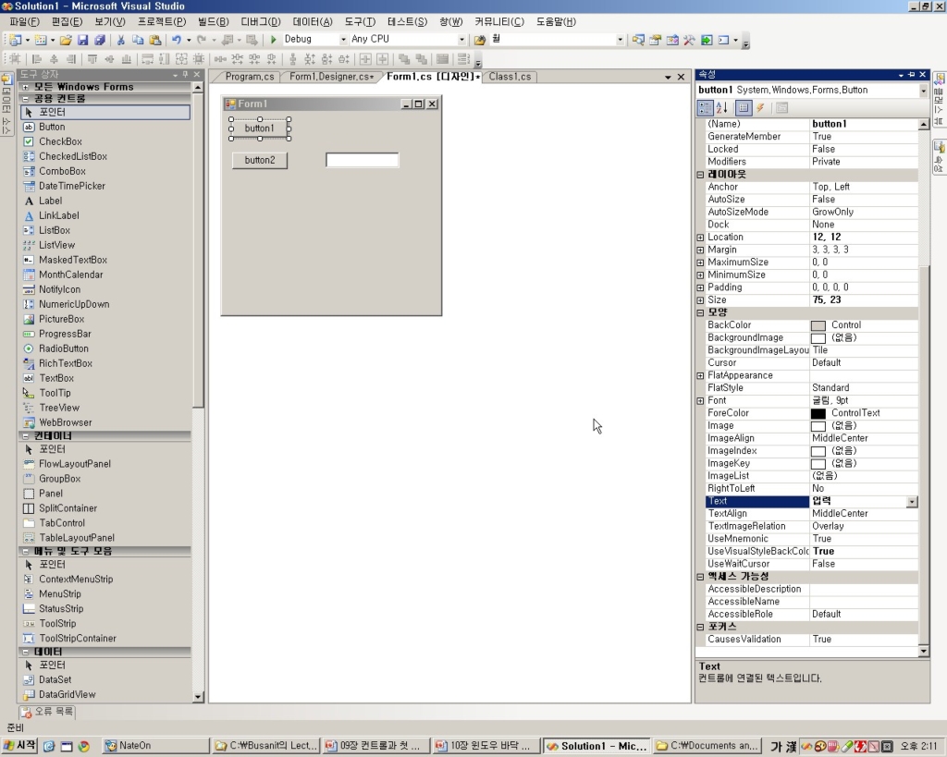Switch to the Form1.Designer.cs tab
Screen dimensions: 947x757
pos(331,77)
